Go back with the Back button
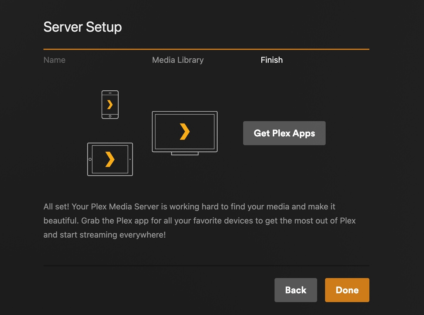Screen dimensions: 424x315 pos(296,290)
